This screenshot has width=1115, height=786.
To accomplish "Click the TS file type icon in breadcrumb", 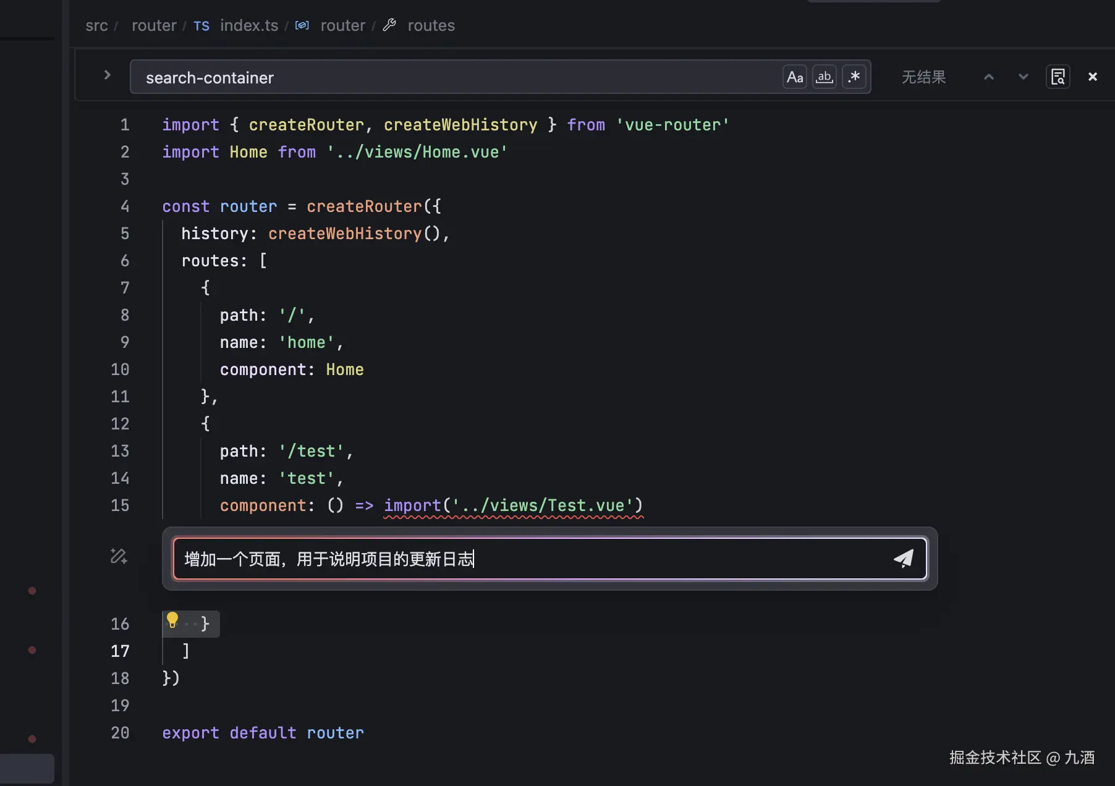I will [201, 26].
